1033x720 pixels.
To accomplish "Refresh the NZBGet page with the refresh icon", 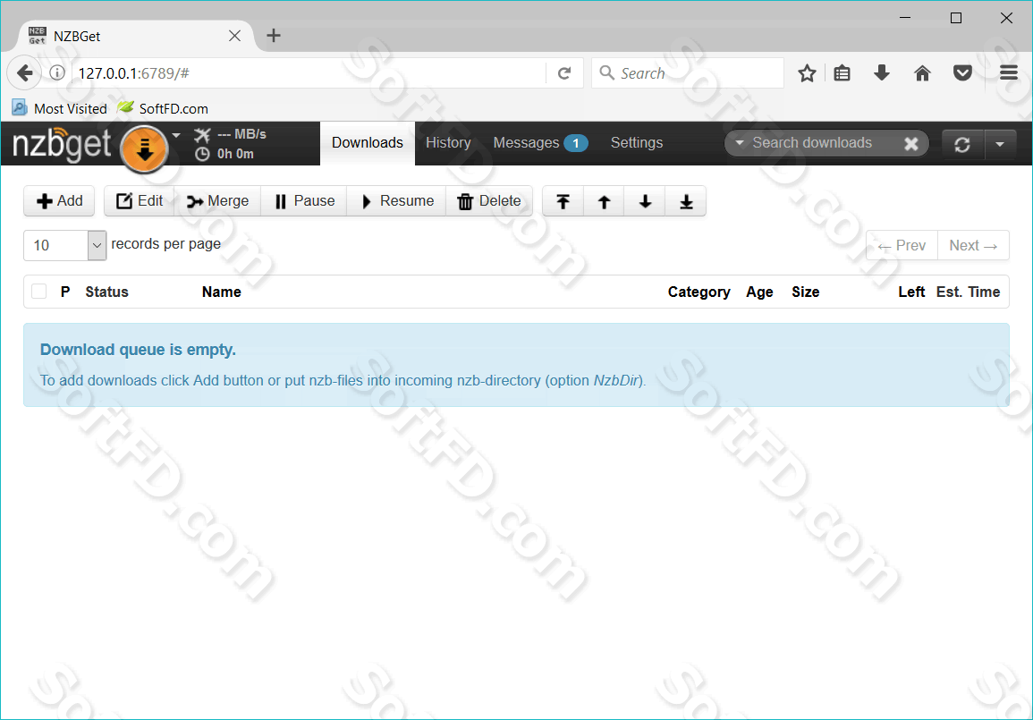I will [x=961, y=144].
